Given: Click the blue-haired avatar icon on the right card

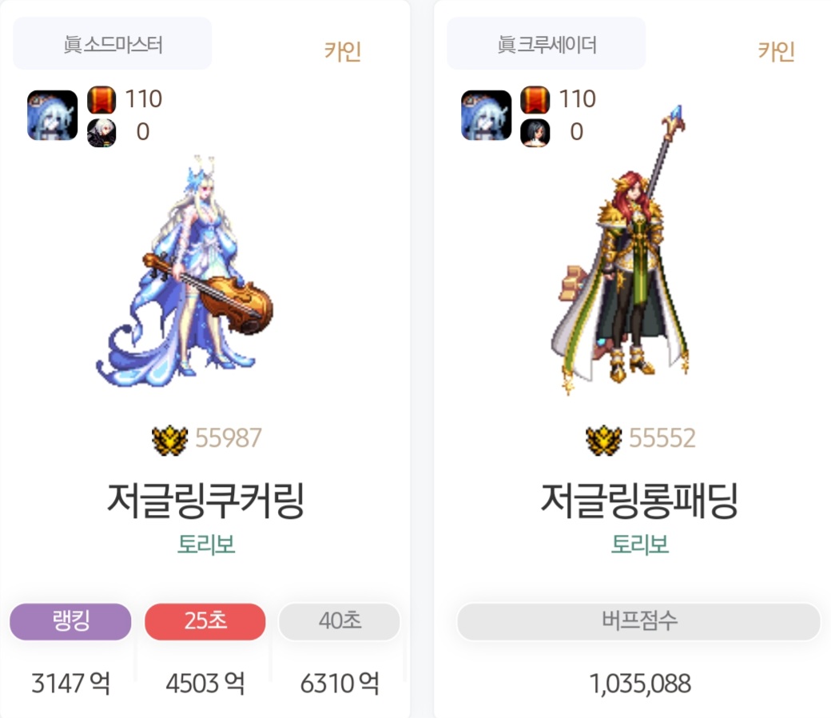Looking at the screenshot, I should click(x=487, y=115).
